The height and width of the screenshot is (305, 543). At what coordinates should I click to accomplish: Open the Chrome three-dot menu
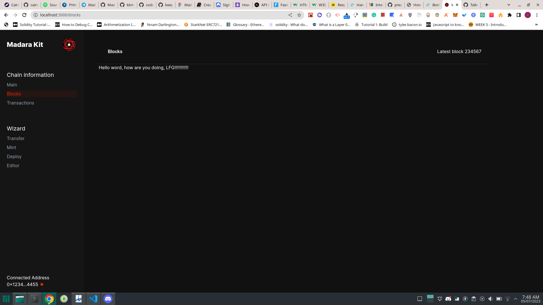tap(537, 15)
